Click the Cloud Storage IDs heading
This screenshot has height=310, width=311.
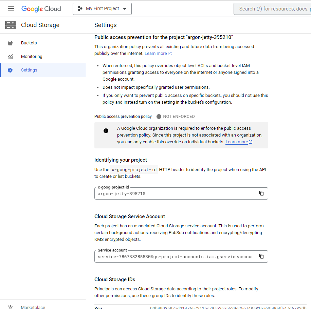(x=115, y=280)
